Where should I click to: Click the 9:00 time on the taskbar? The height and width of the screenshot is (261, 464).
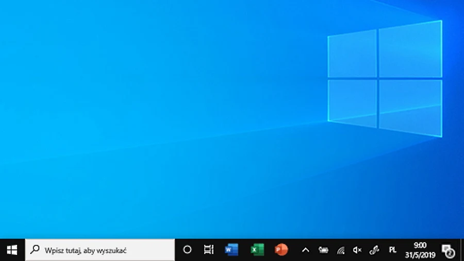pyautogui.click(x=420, y=246)
